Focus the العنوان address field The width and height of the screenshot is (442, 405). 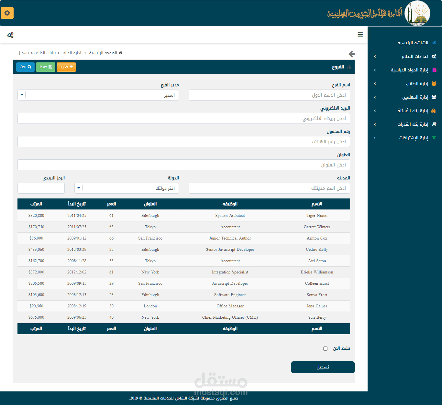point(184,165)
